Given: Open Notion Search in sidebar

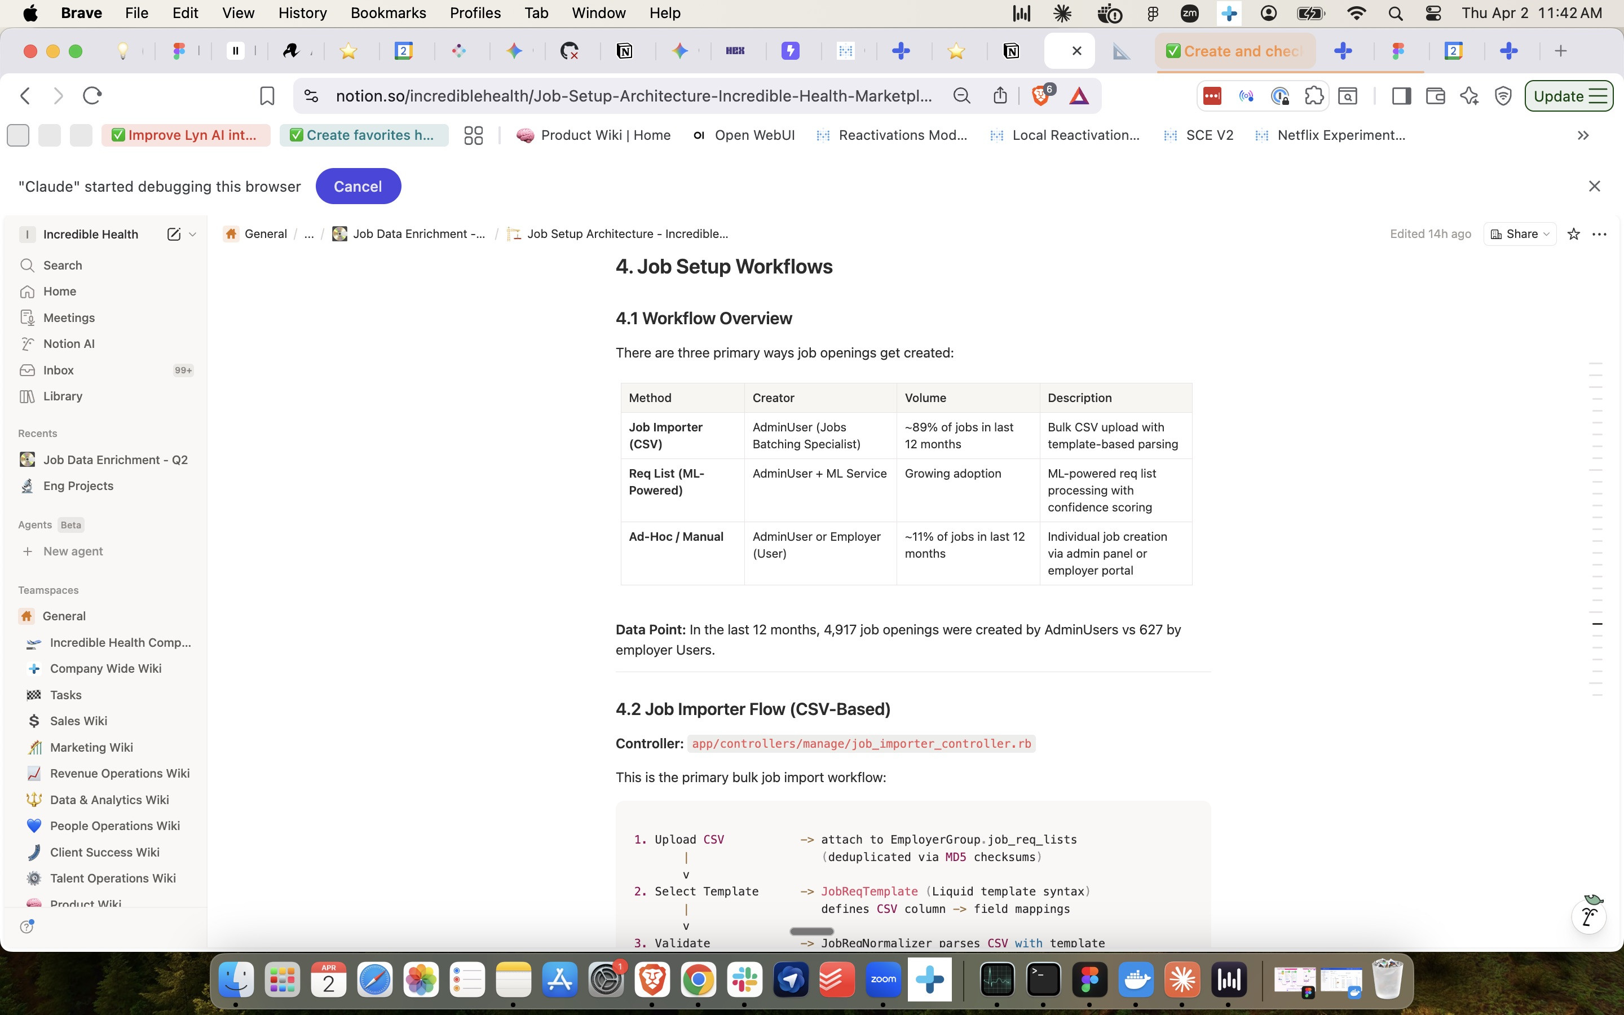Looking at the screenshot, I should point(105,265).
